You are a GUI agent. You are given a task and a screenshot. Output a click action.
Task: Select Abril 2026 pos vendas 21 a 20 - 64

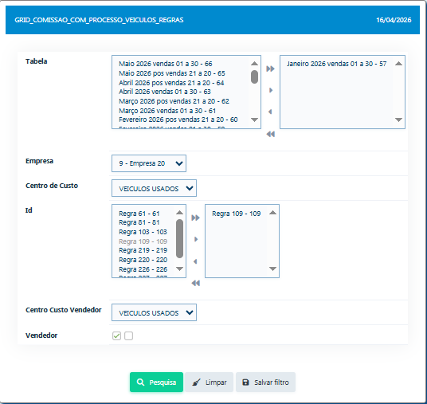(x=171, y=83)
